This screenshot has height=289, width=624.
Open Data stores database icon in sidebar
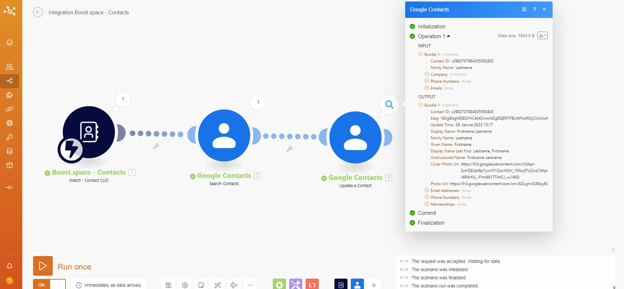click(x=10, y=151)
